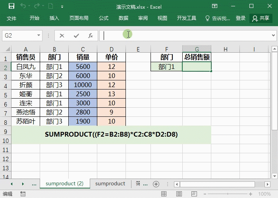Select cell F2 containing 部门1

(166, 67)
